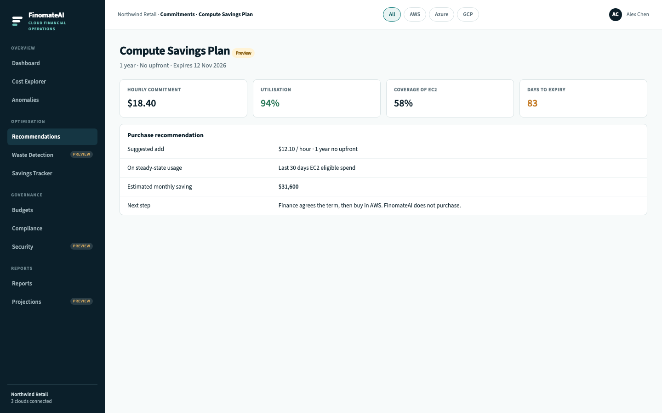Select the Suggested add row label

coord(146,149)
